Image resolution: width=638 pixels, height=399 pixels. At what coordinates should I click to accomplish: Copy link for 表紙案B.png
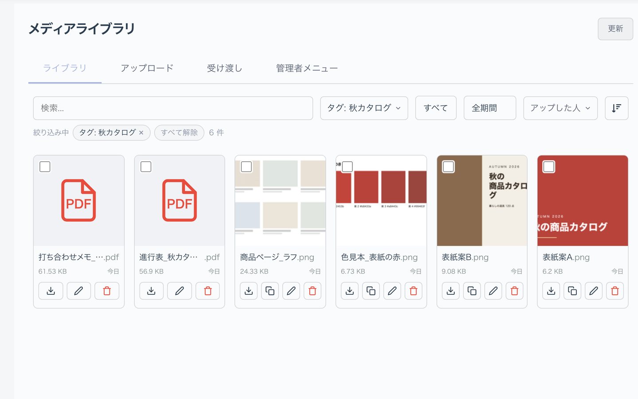pos(472,291)
